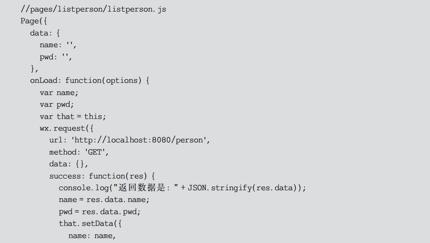The height and width of the screenshot is (243, 430).
Task: Click the 'var that = this;' line
Action: pyautogui.click(x=73, y=117)
